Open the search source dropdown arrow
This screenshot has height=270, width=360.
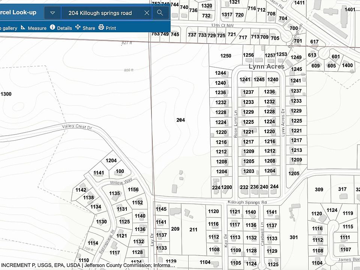(x=52, y=13)
